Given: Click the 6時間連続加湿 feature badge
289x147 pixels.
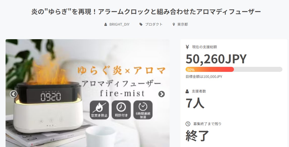Looking at the screenshot, I should [143, 110].
